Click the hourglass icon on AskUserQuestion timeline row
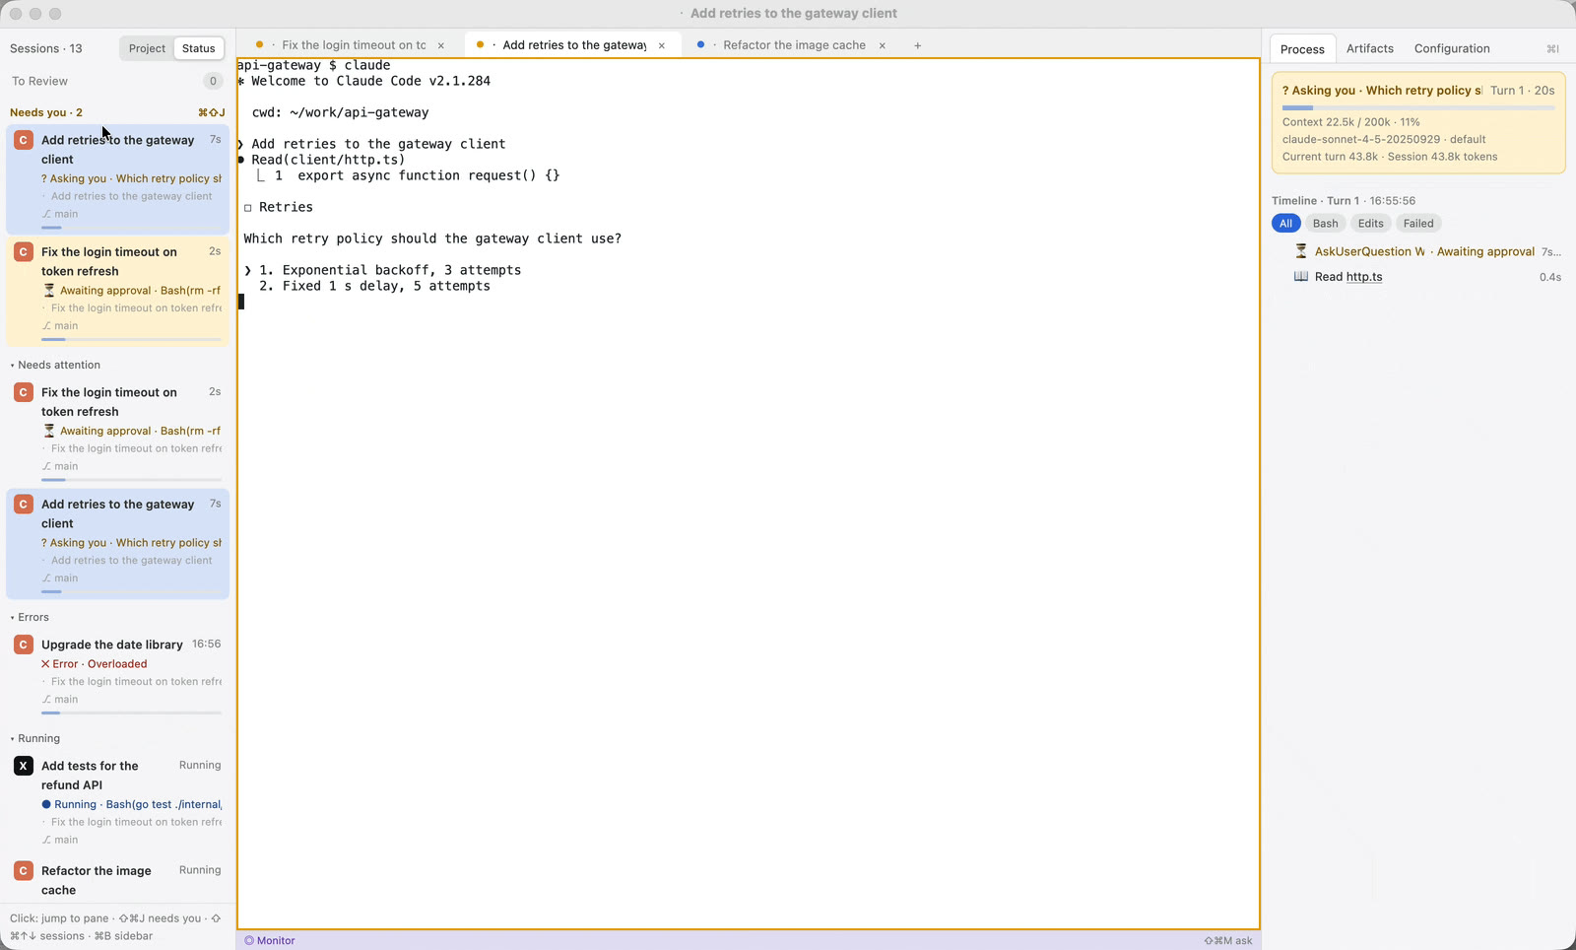Image resolution: width=1576 pixels, height=950 pixels. [1301, 251]
